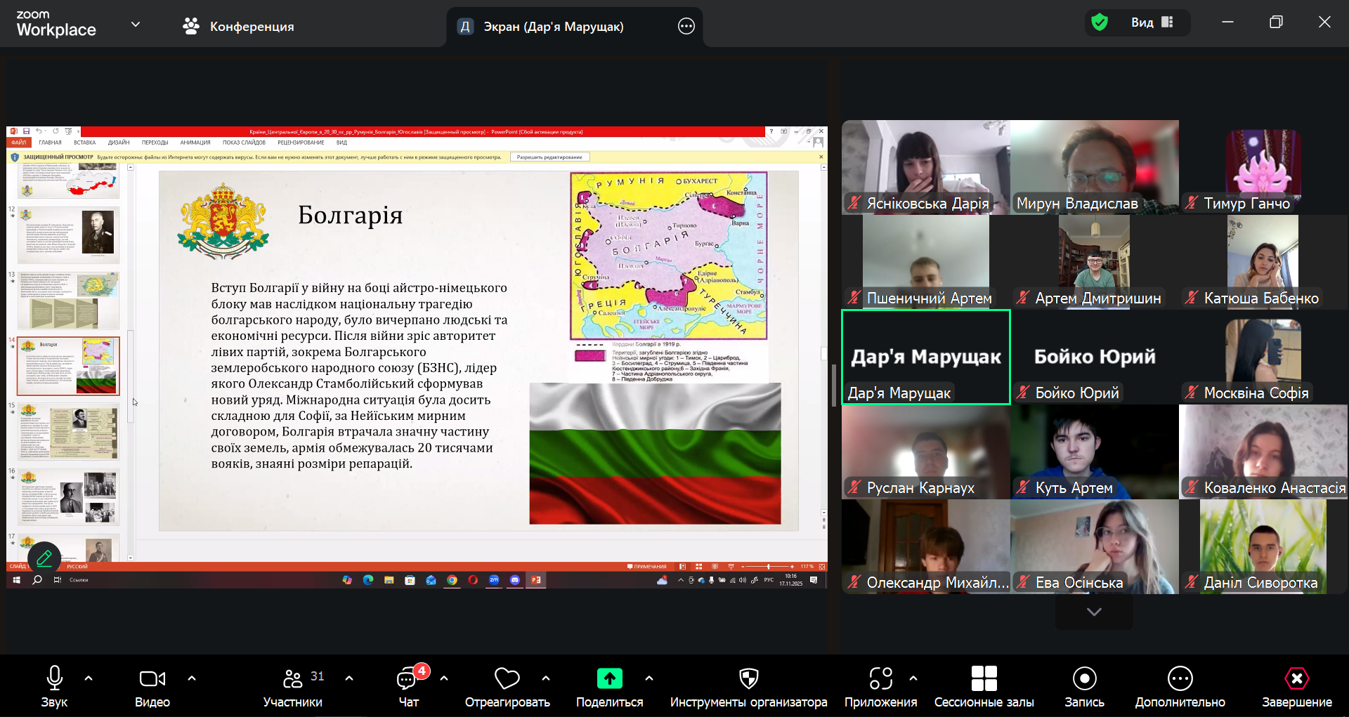Open the Дополнительно more options button

click(x=1180, y=679)
